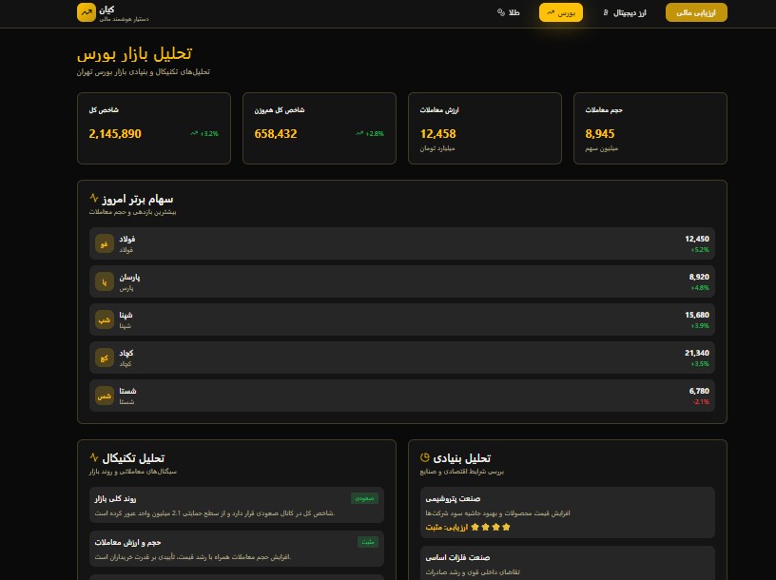Select the بورس navigation tab
Viewport: 776px width, 580px height.
(x=561, y=12)
